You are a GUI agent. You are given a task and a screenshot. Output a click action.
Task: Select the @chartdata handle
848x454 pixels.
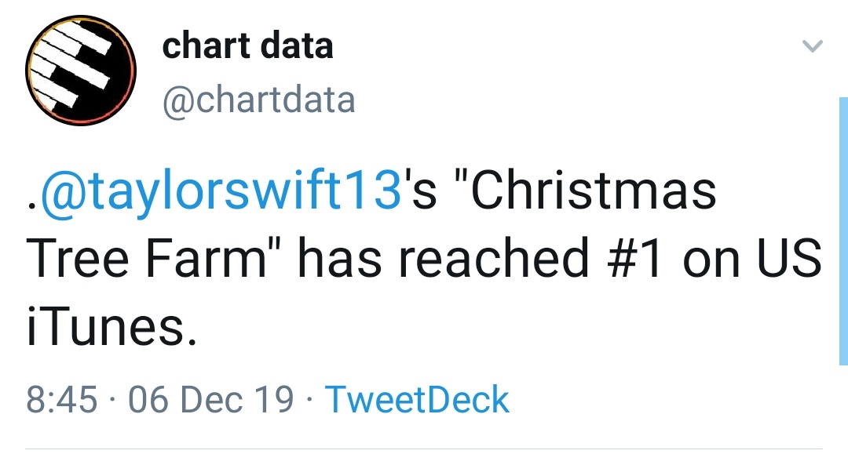pos(259,99)
